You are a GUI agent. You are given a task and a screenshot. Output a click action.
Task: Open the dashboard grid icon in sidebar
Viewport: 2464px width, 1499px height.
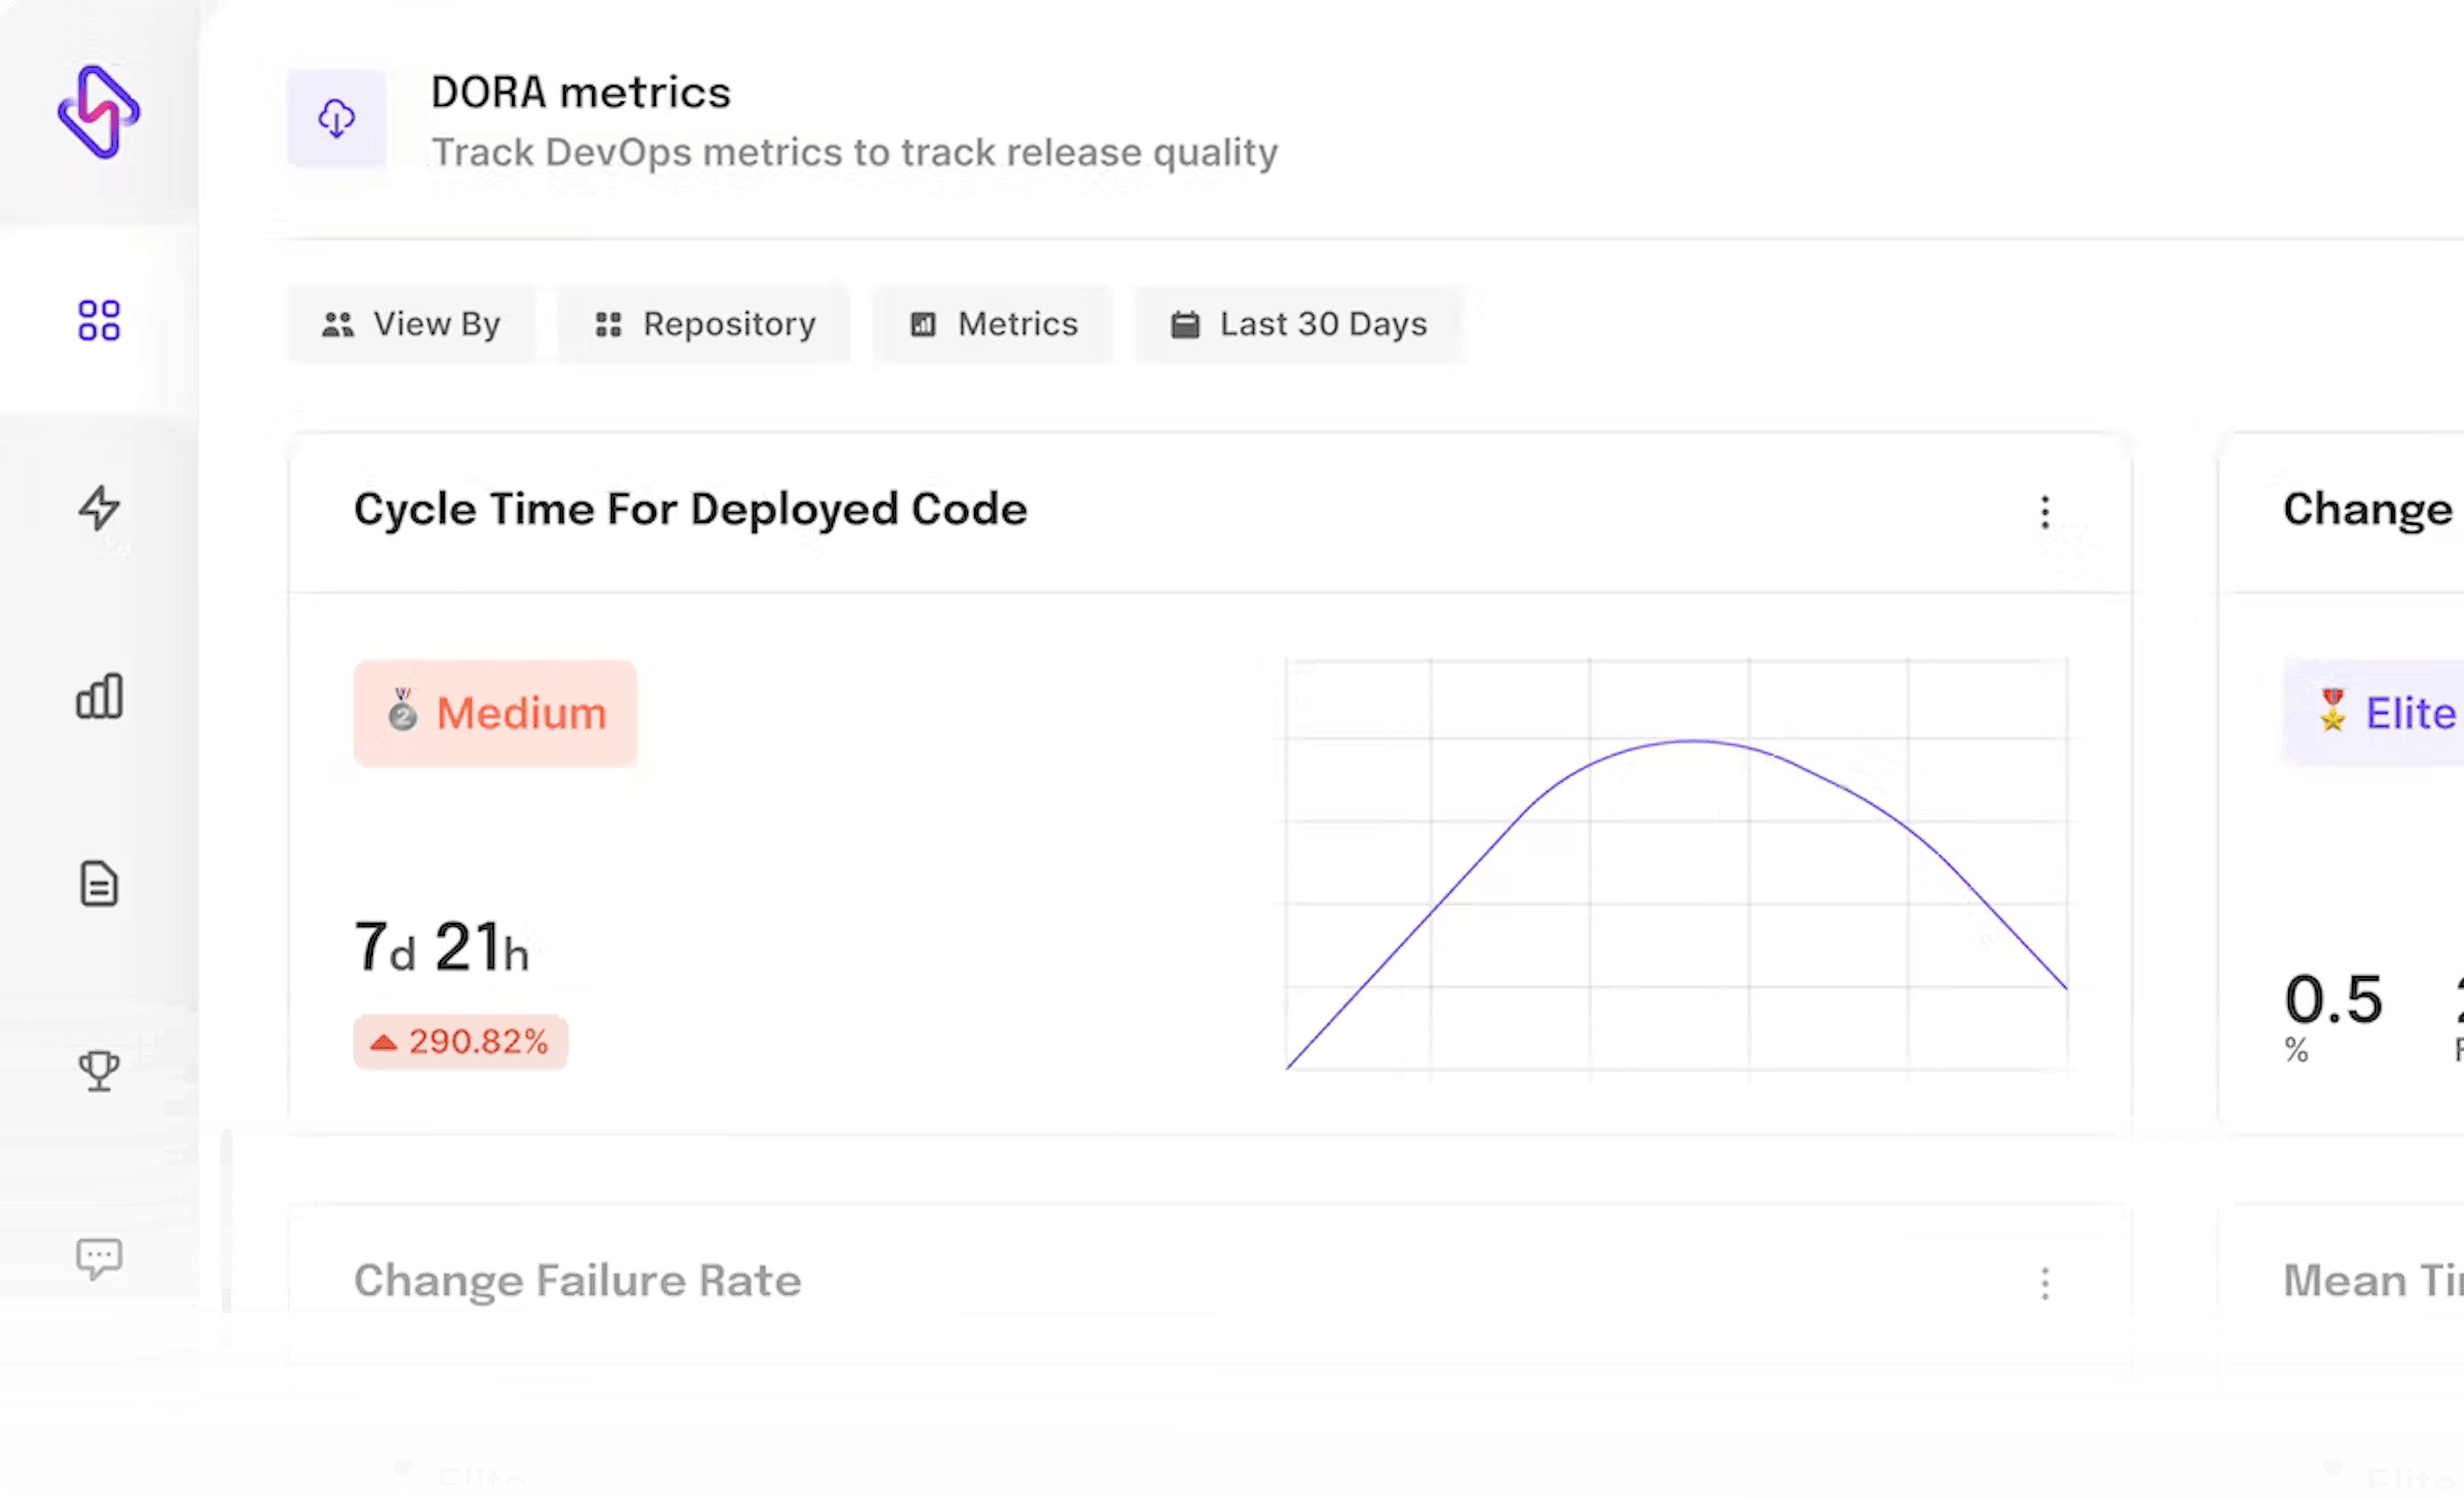(x=99, y=321)
